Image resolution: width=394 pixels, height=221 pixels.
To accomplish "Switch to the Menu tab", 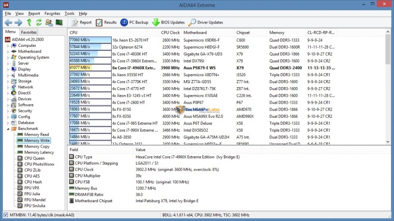I will pos(11,32).
